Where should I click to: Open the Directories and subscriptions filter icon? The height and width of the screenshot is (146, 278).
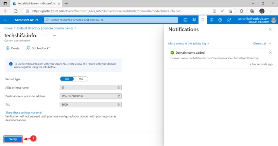(194, 20)
